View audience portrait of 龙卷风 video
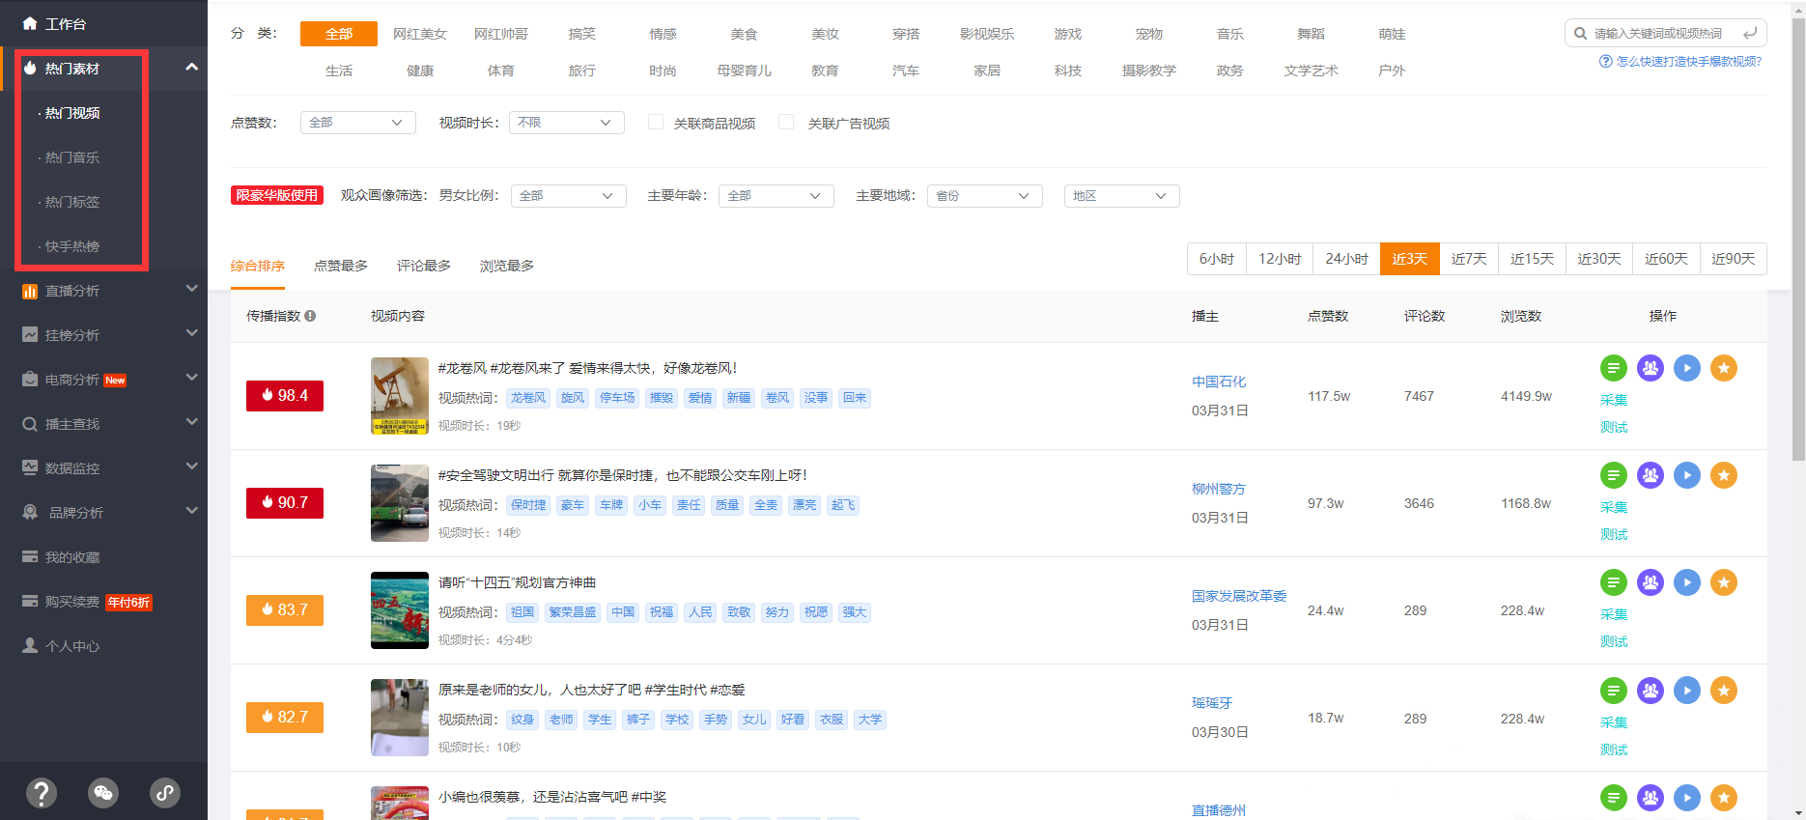The height and width of the screenshot is (820, 1806). [x=1651, y=368]
